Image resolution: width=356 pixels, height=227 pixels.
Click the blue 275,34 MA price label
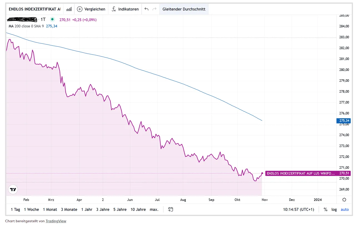coord(344,121)
